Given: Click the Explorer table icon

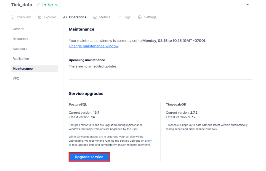Looking at the screenshot, I should coord(40,17).
